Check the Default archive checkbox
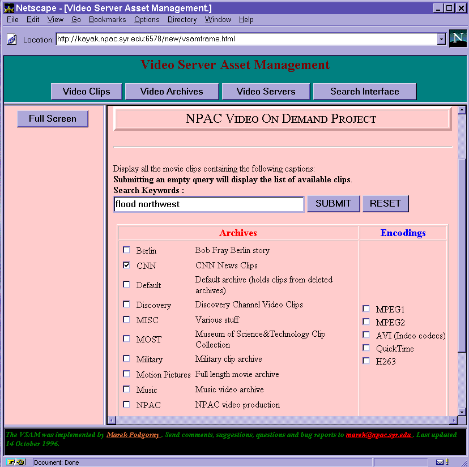 click(x=126, y=284)
